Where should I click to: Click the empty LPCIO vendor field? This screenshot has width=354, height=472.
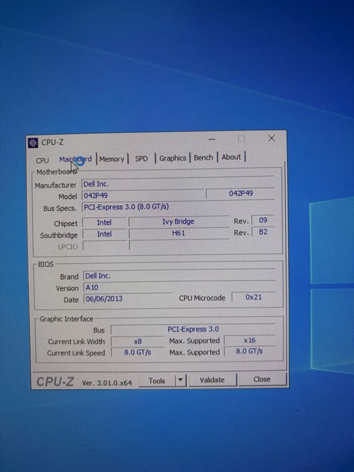point(105,245)
